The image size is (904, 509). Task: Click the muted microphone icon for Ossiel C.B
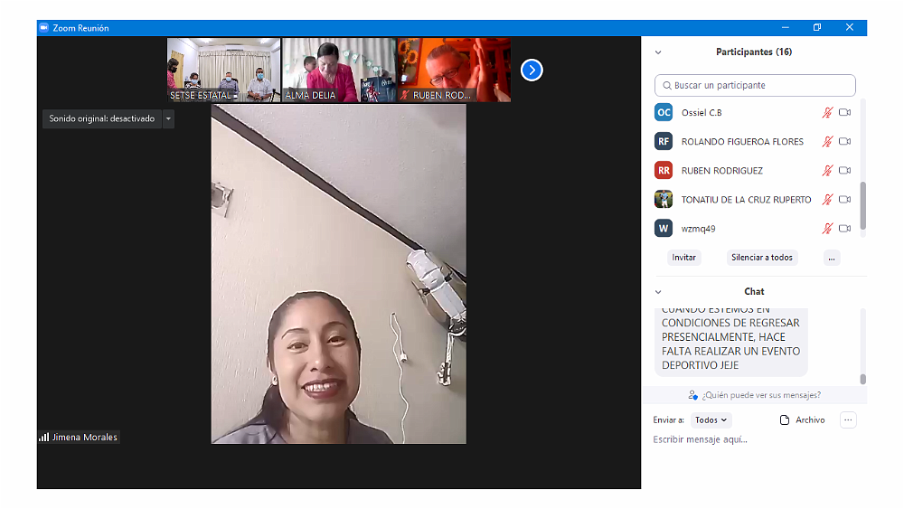826,113
